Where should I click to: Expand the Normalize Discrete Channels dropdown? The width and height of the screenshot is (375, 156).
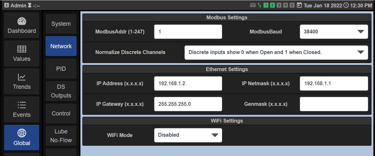pos(276,52)
